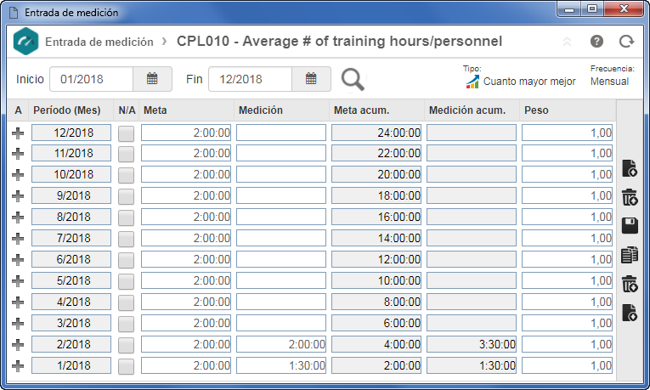Click the help question mark icon
Viewport: 650px width, 390px height.
596,42
